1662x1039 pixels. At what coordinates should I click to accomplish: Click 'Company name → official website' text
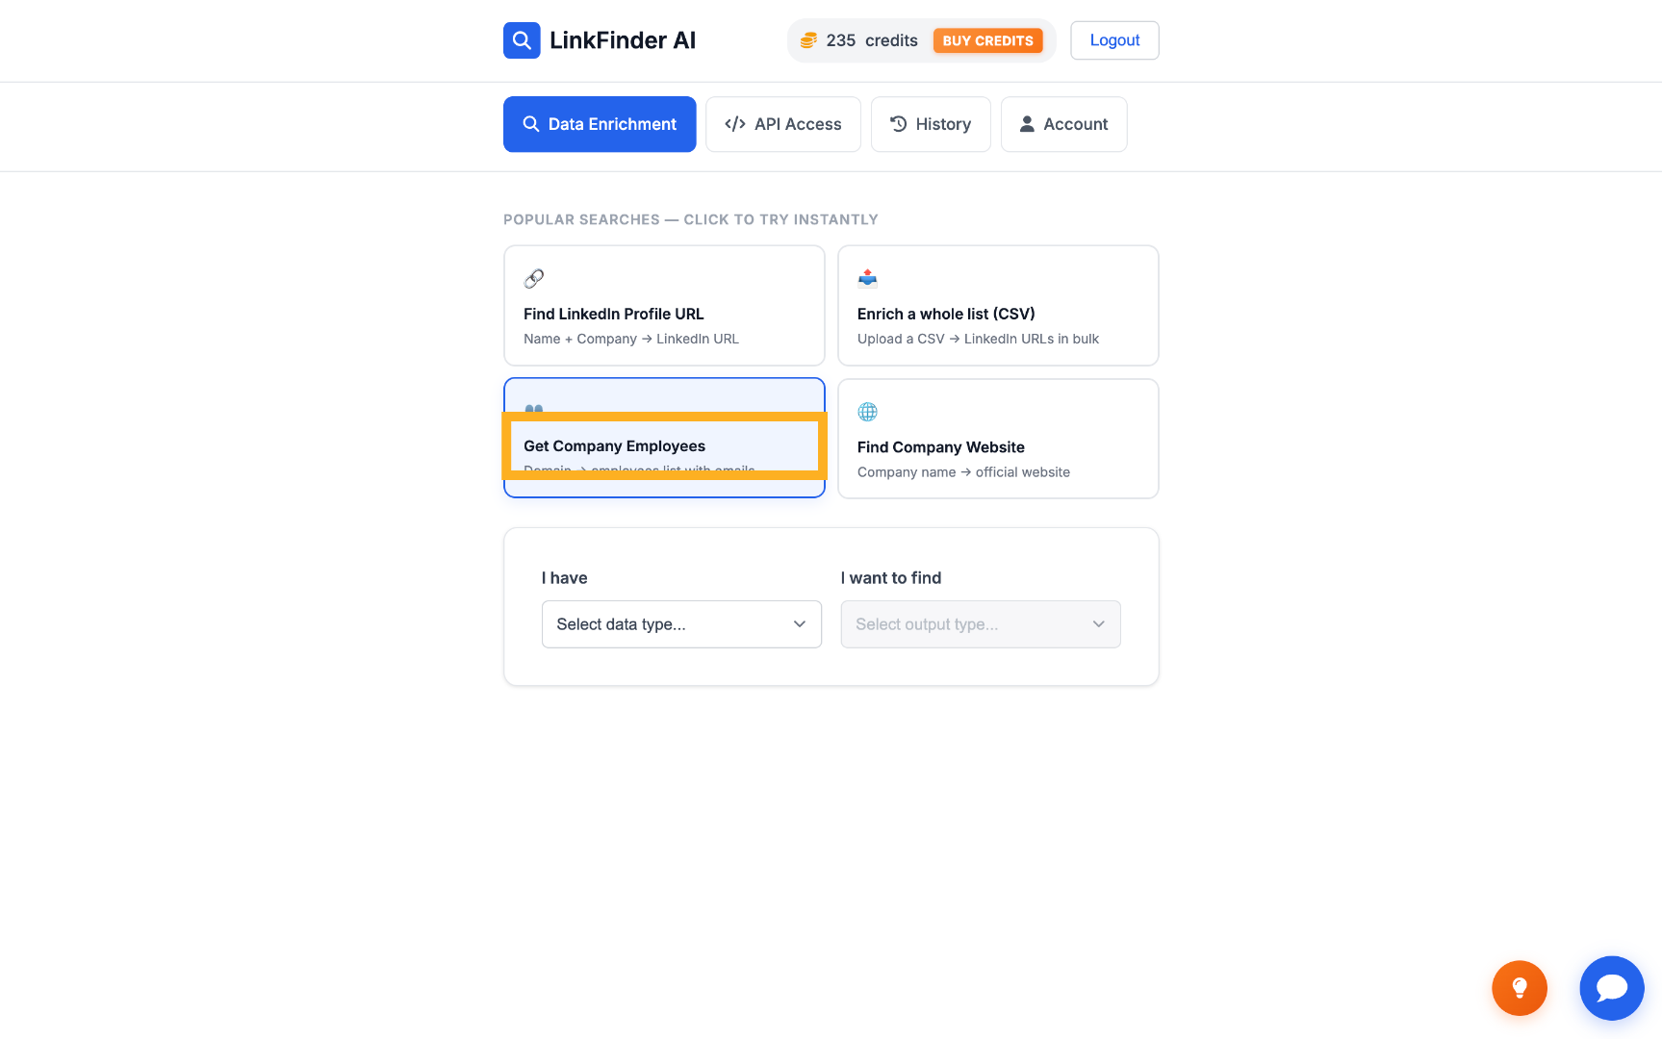coord(963,472)
